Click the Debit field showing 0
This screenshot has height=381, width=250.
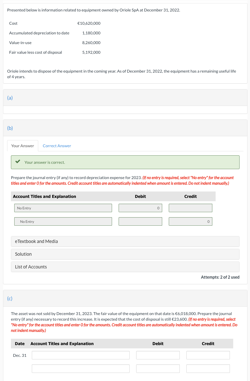pos(140,208)
